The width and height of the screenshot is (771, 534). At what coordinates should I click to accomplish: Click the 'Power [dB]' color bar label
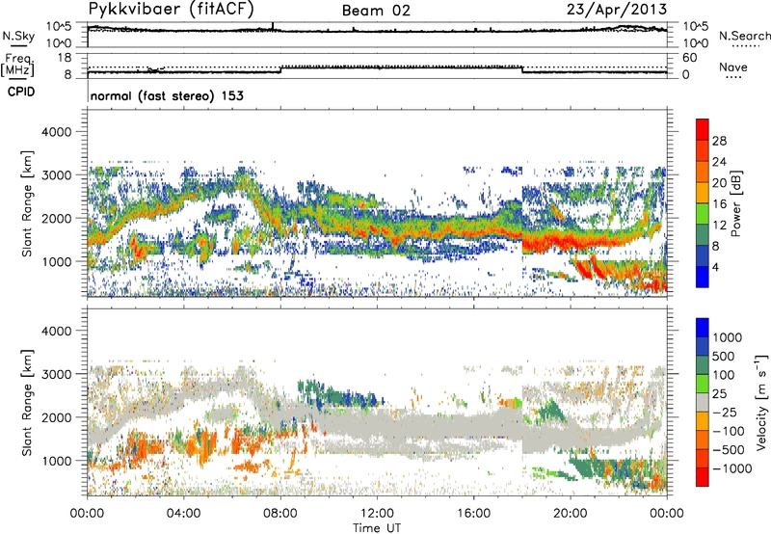click(x=735, y=203)
